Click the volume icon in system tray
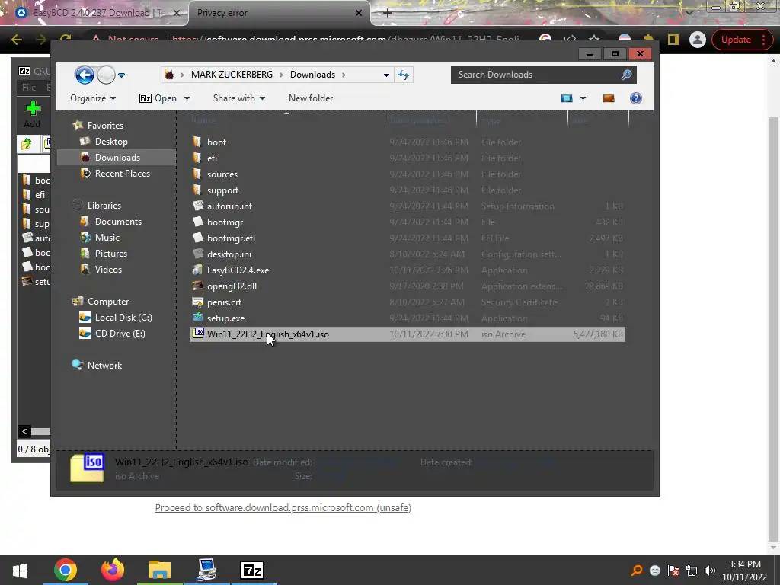This screenshot has width=780, height=585. point(710,571)
